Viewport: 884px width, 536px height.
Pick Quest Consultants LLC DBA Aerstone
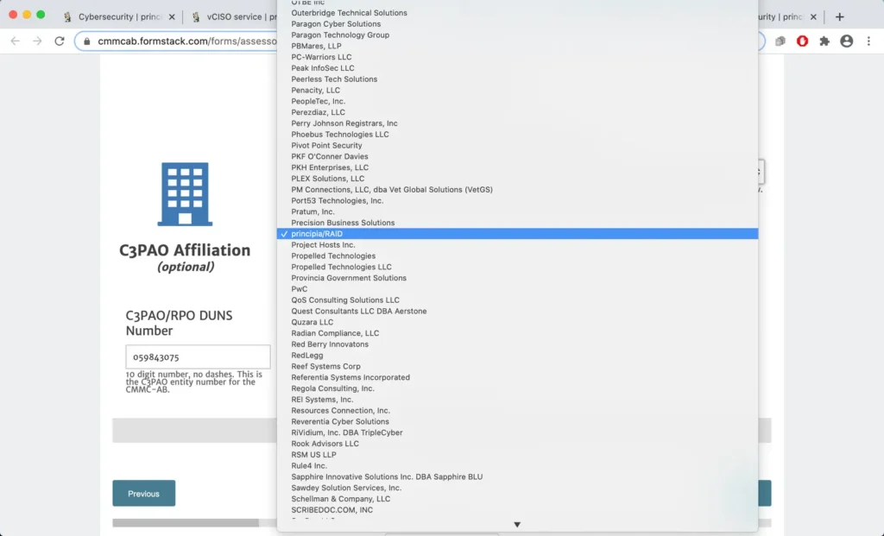pos(517,311)
